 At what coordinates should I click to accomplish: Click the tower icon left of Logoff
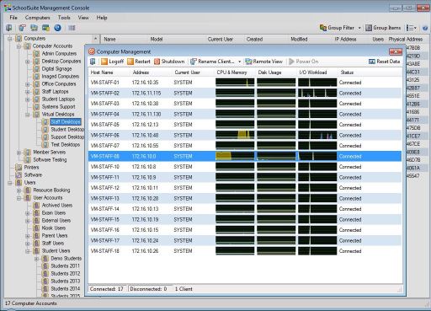point(93,62)
